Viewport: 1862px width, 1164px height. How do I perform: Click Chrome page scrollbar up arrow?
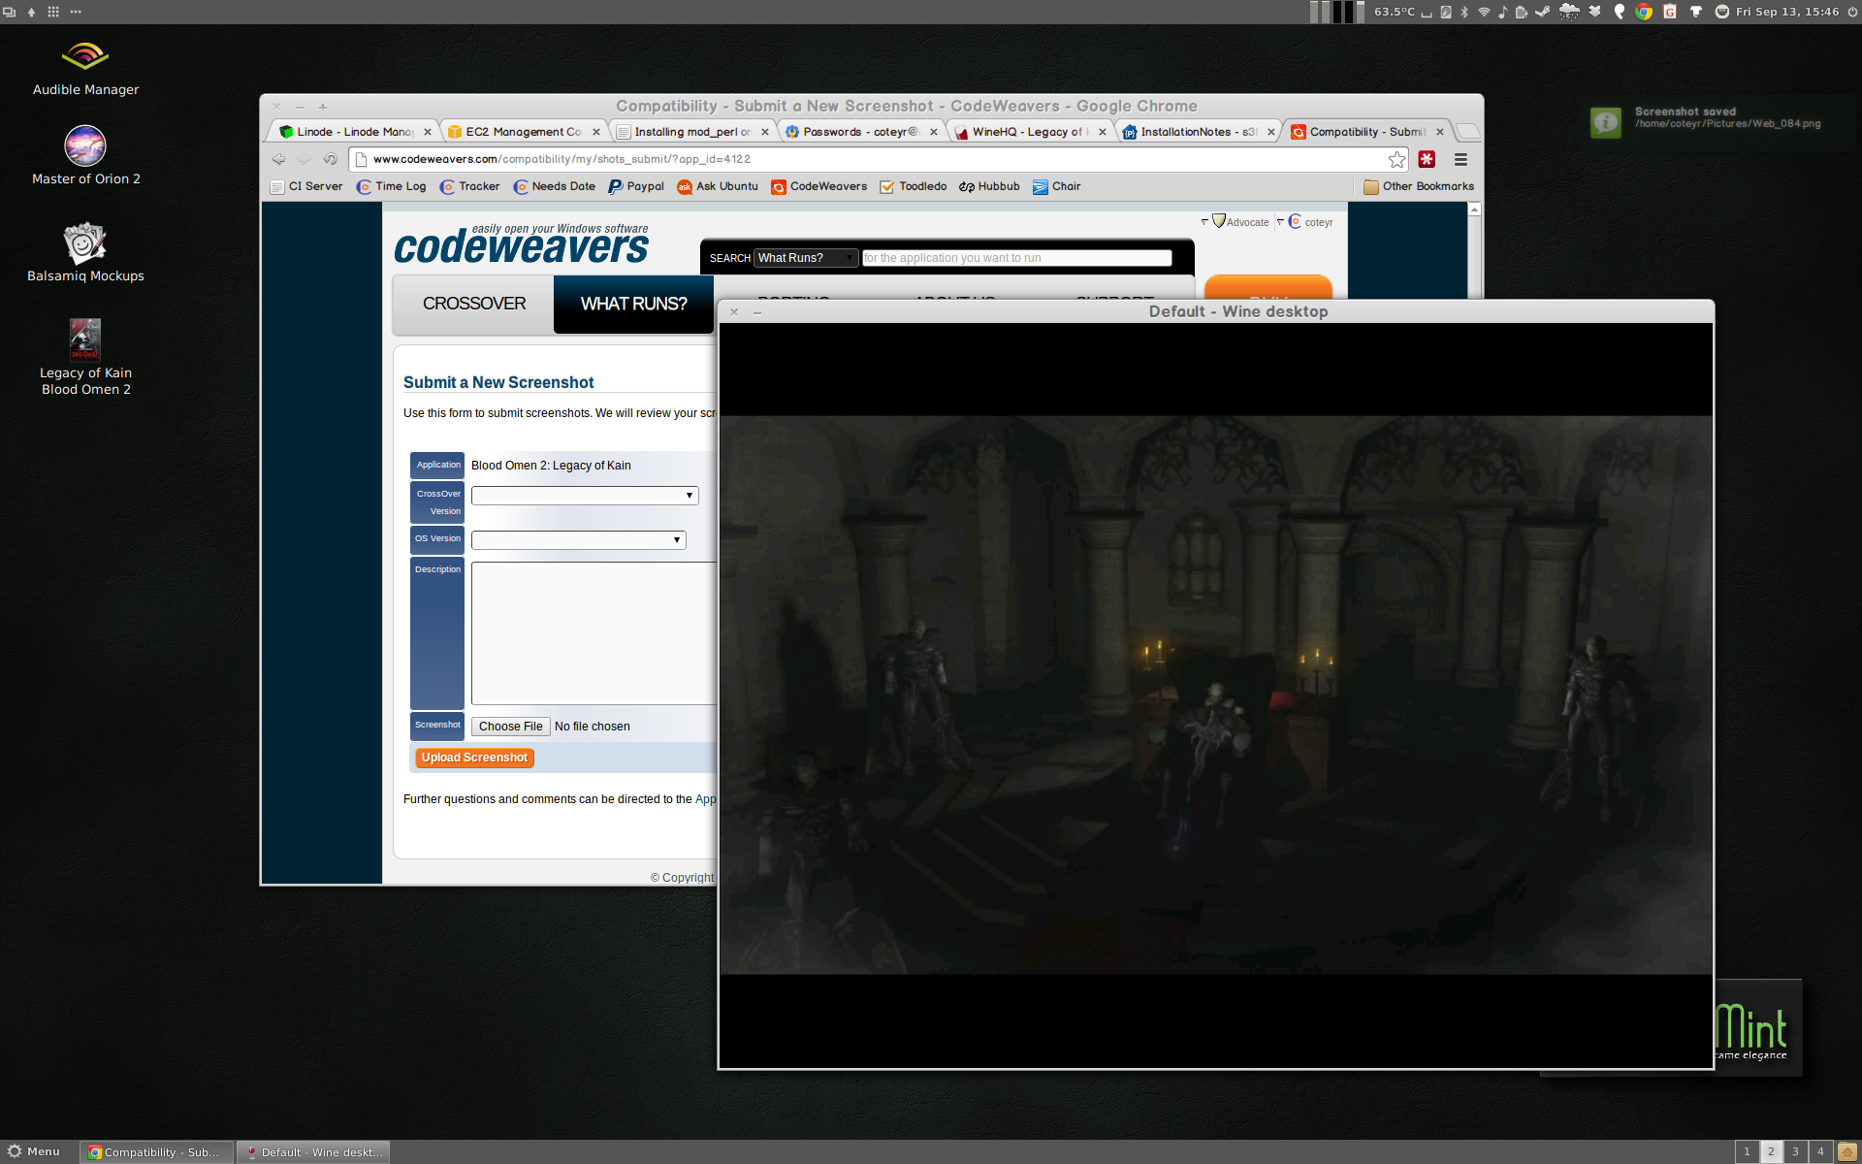point(1474,210)
